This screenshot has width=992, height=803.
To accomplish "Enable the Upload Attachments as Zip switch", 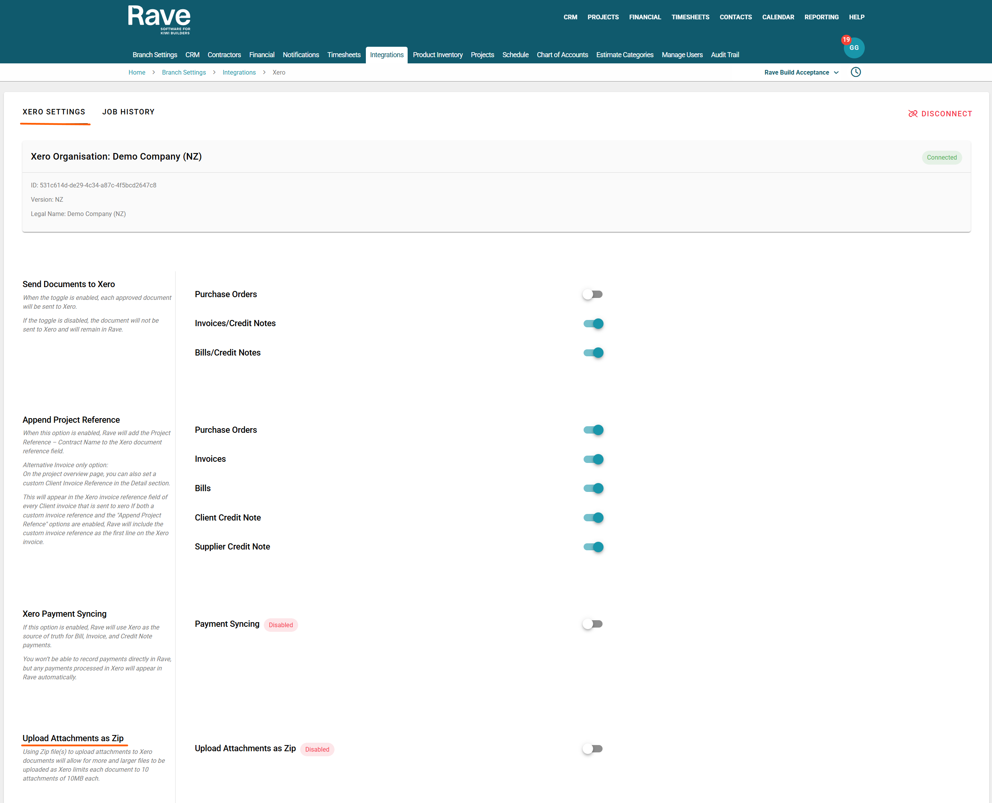I will [592, 749].
